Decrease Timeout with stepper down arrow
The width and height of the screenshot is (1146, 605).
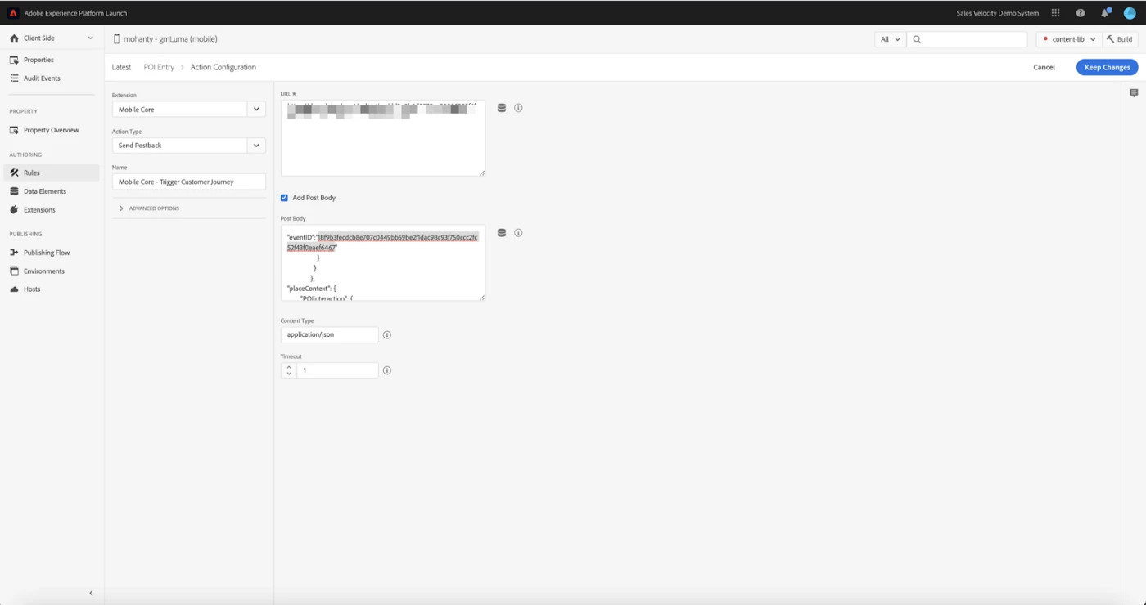tap(289, 374)
